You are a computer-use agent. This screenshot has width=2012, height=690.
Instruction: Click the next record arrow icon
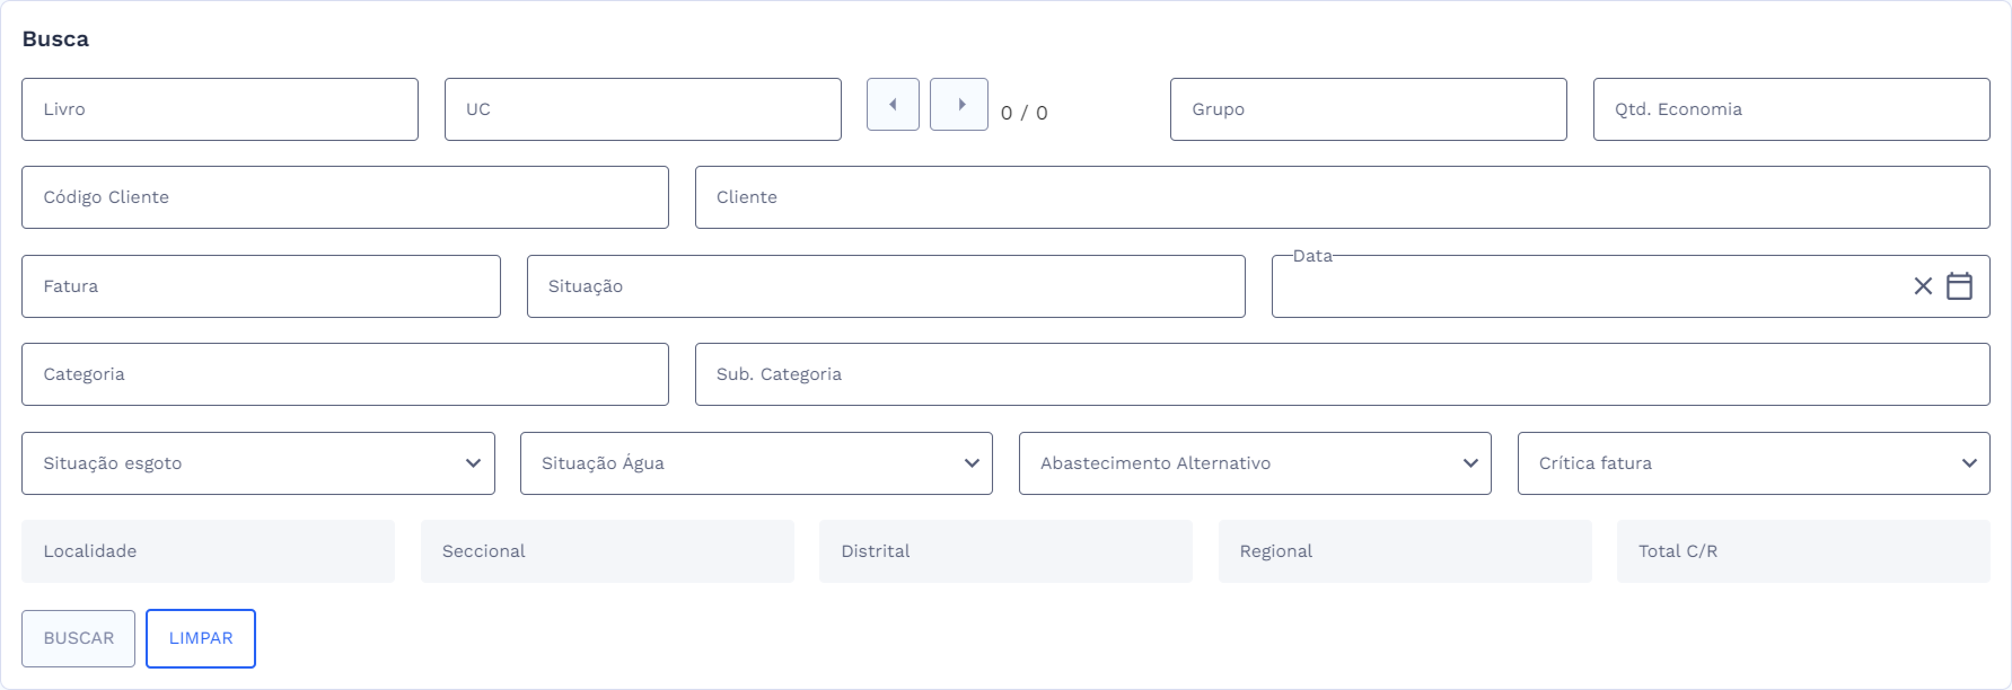click(x=959, y=105)
